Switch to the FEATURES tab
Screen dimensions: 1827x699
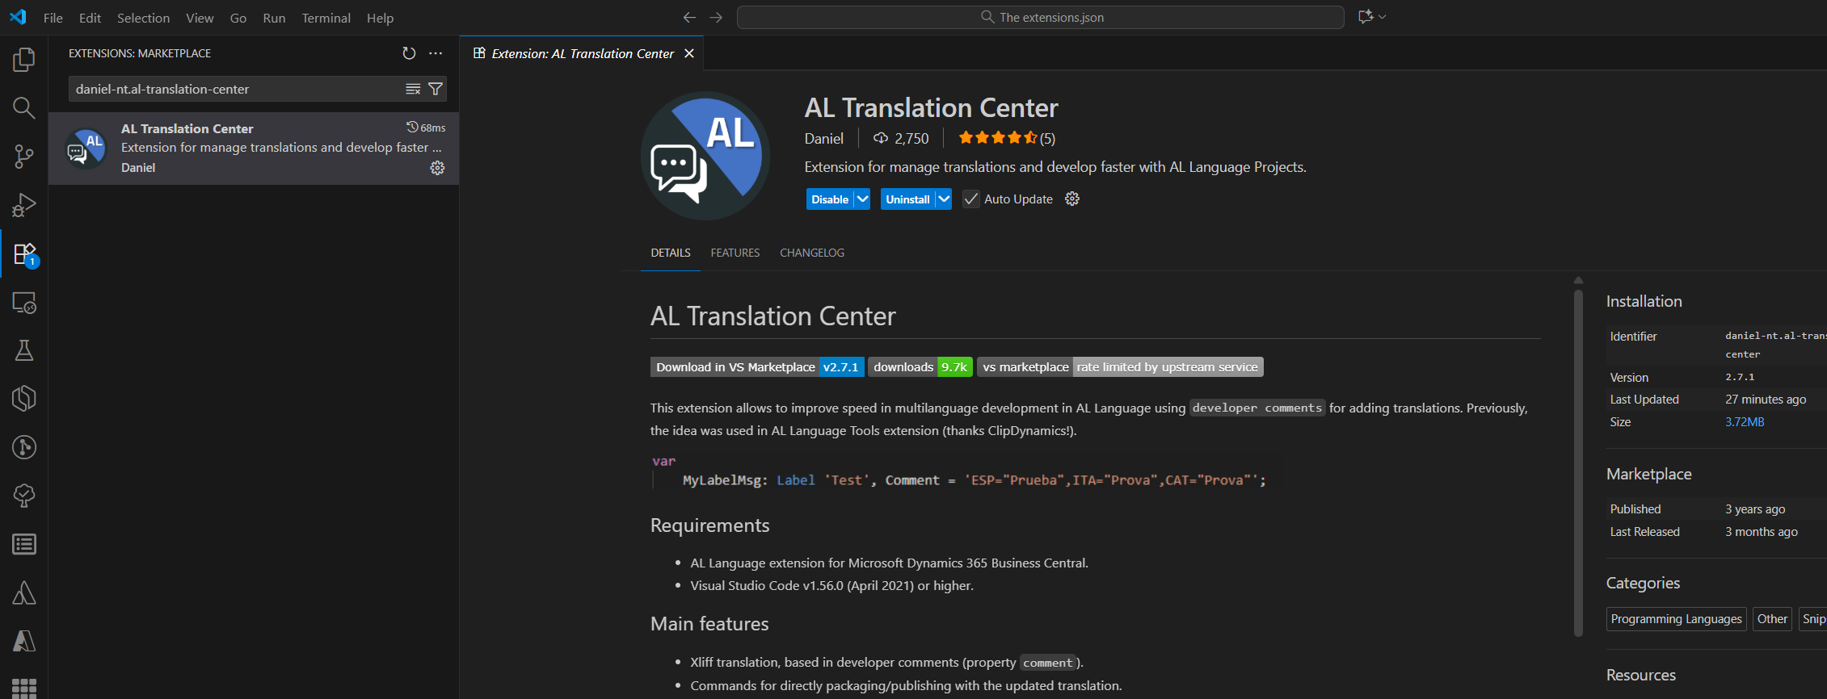point(735,253)
